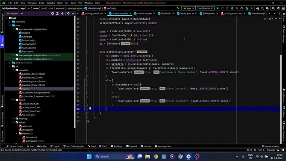
Task: Click Sync Project with Gradle Files icon
Action: click(x=257, y=8)
